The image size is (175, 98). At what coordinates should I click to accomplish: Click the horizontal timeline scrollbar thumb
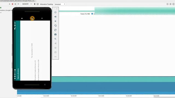164,97
